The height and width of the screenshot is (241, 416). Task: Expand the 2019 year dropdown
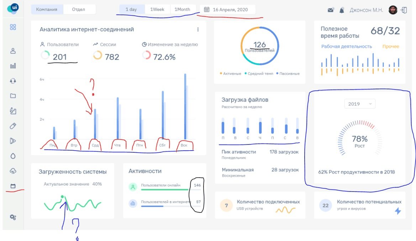[x=360, y=104]
